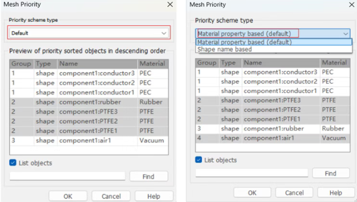
Task: Click the Material column header in left table
Action: tap(153, 64)
